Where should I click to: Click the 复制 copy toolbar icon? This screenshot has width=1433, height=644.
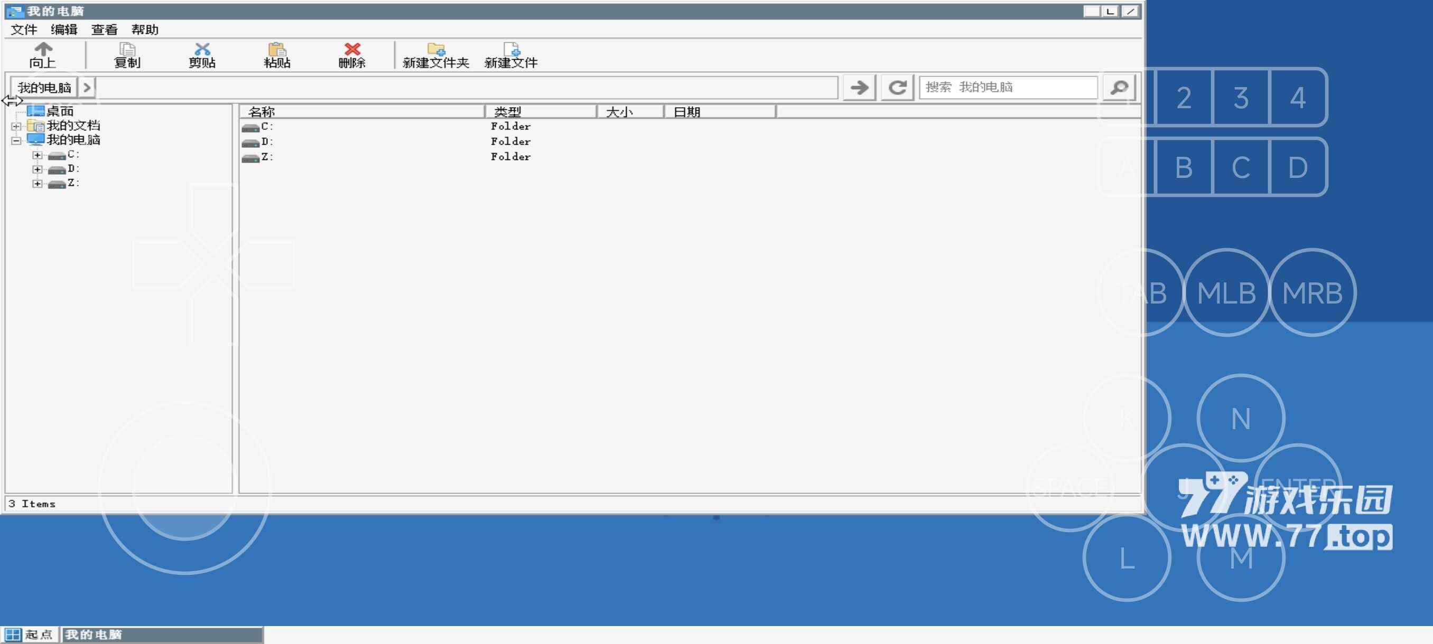pos(127,50)
